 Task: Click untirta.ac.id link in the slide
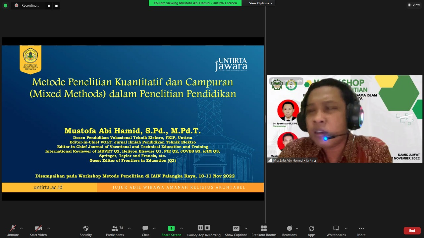(x=48, y=187)
